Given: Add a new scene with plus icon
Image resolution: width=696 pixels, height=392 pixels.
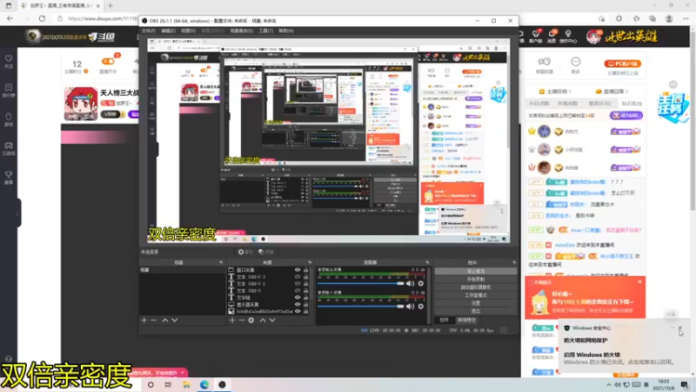Looking at the screenshot, I should [x=144, y=320].
